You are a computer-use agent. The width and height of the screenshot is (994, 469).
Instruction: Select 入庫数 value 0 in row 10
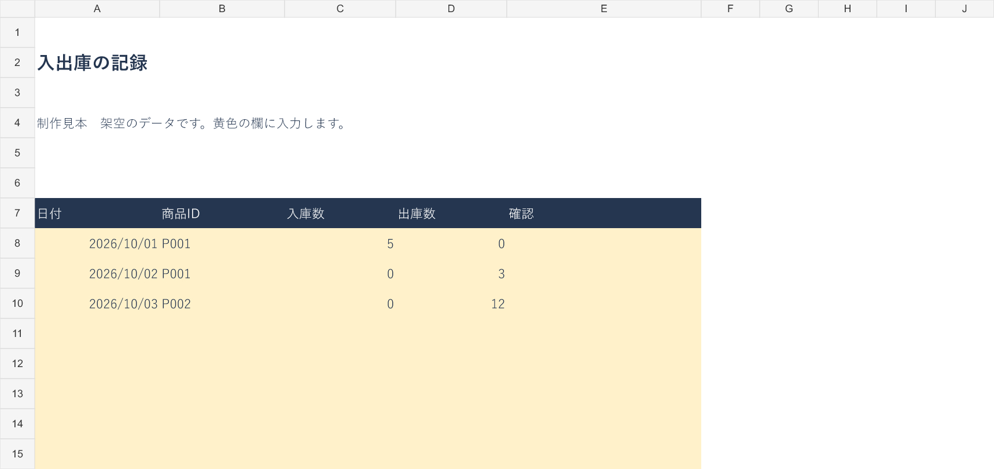click(340, 303)
